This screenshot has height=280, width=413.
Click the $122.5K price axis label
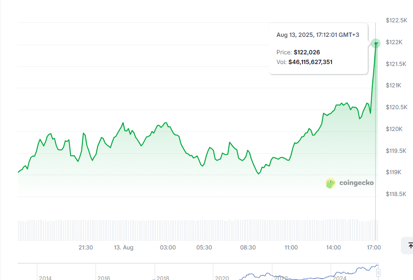click(x=397, y=20)
